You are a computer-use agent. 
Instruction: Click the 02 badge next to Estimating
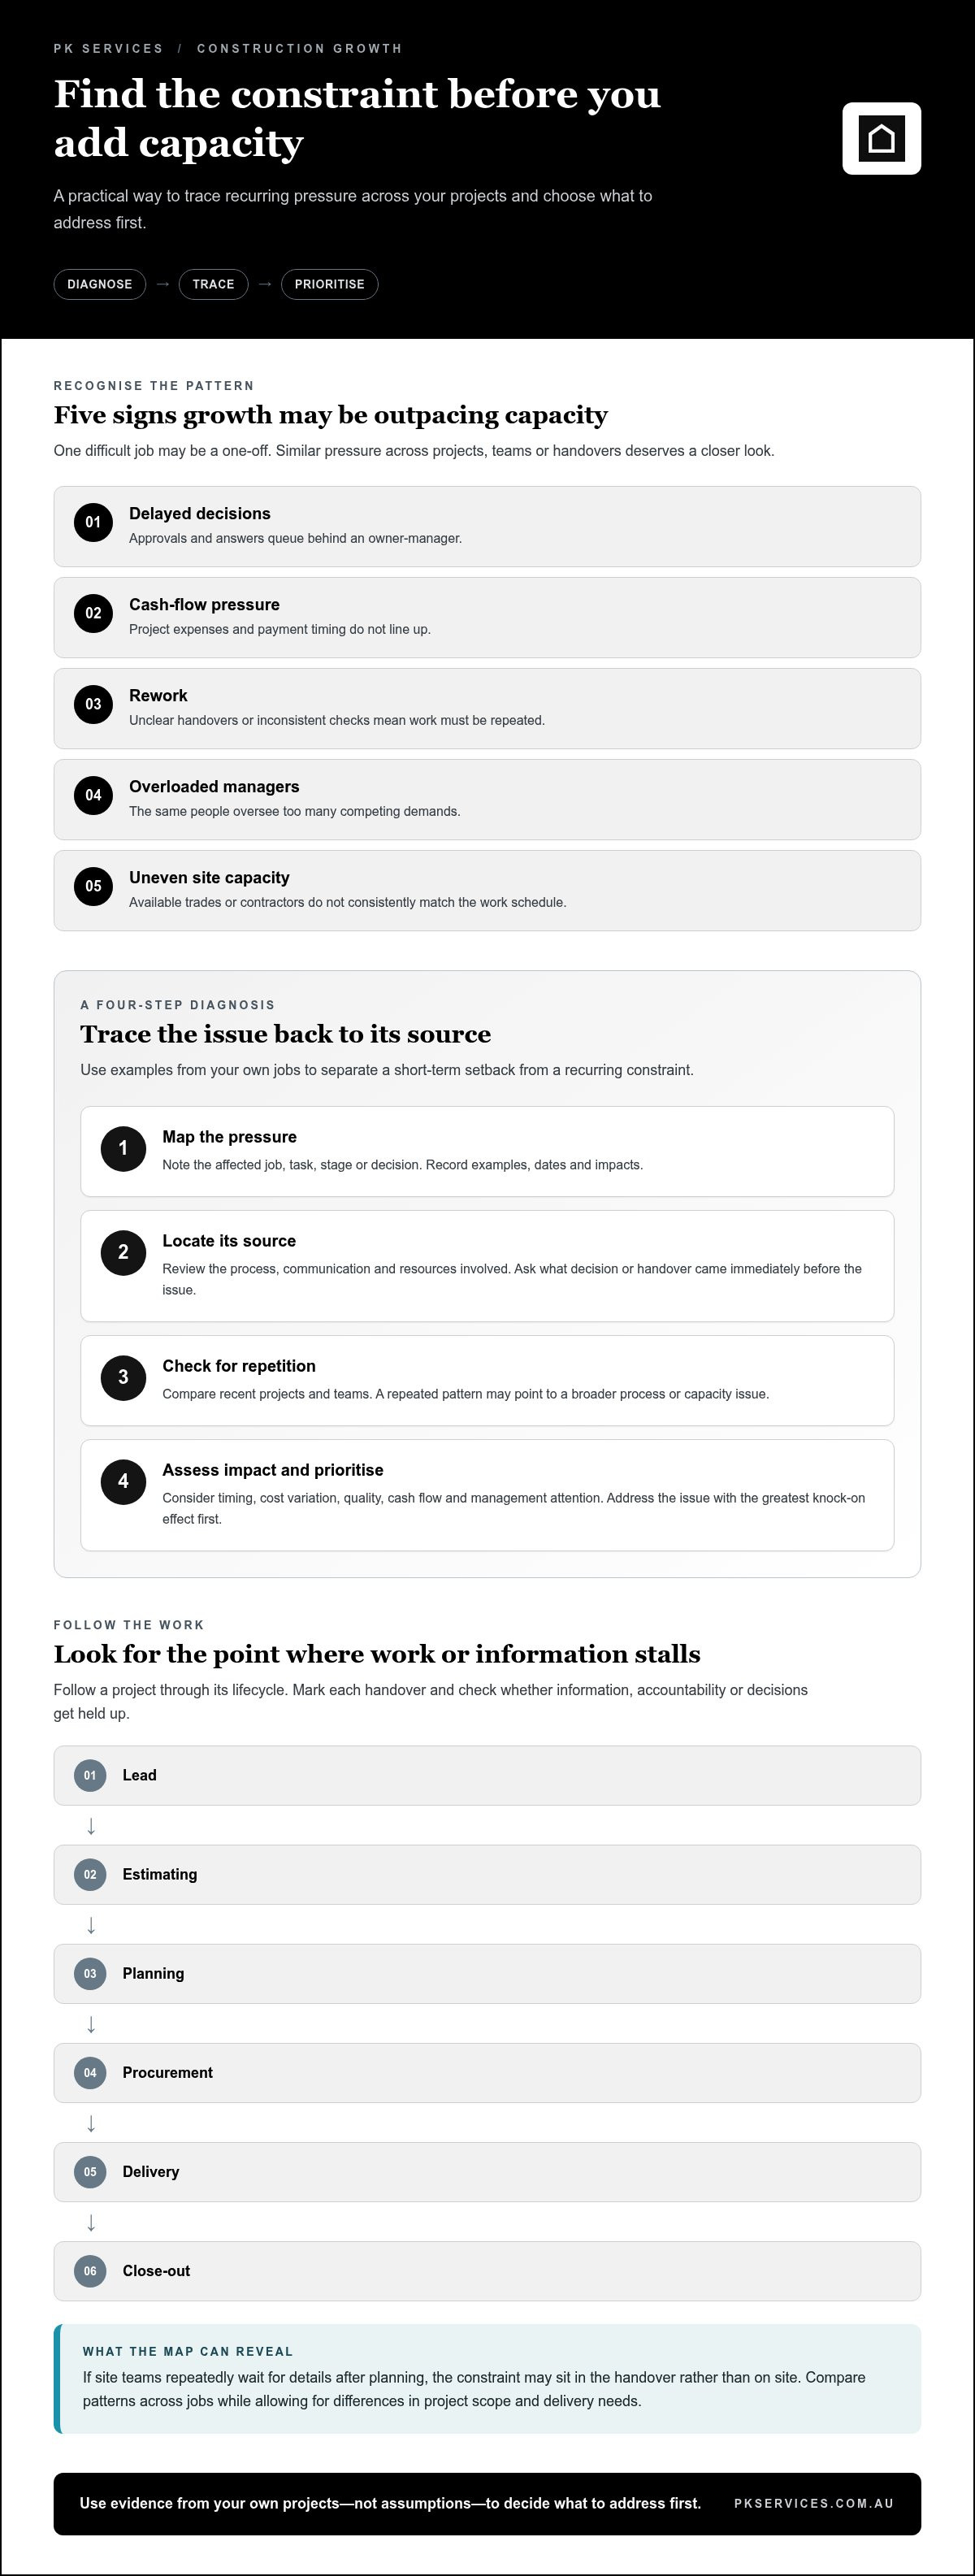(x=90, y=1874)
